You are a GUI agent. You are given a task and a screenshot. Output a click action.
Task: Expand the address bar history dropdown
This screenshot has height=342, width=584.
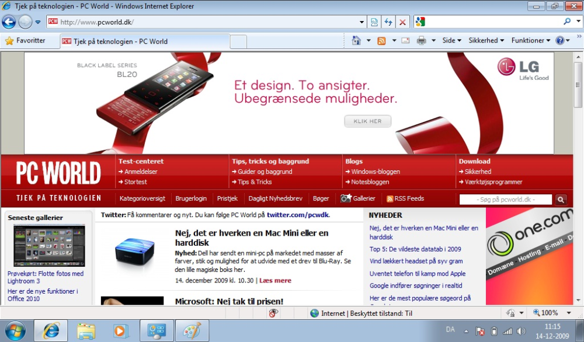[x=361, y=22]
